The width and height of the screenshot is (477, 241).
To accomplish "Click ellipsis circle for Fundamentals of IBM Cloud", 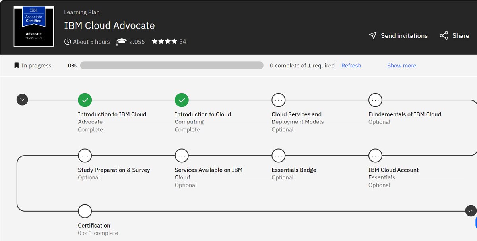I will 375,100.
